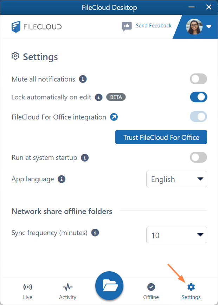The image size is (218, 305).
Task: Click info icon beside Mute all notifications
Action: point(83,79)
